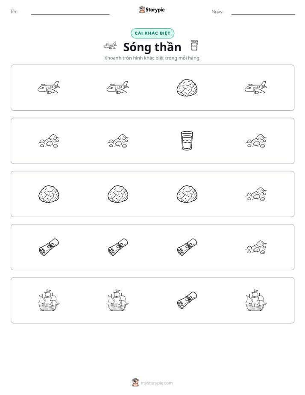The width and height of the screenshot is (305, 395).
Task: Circle the boulder in the first row
Action: click(x=187, y=88)
